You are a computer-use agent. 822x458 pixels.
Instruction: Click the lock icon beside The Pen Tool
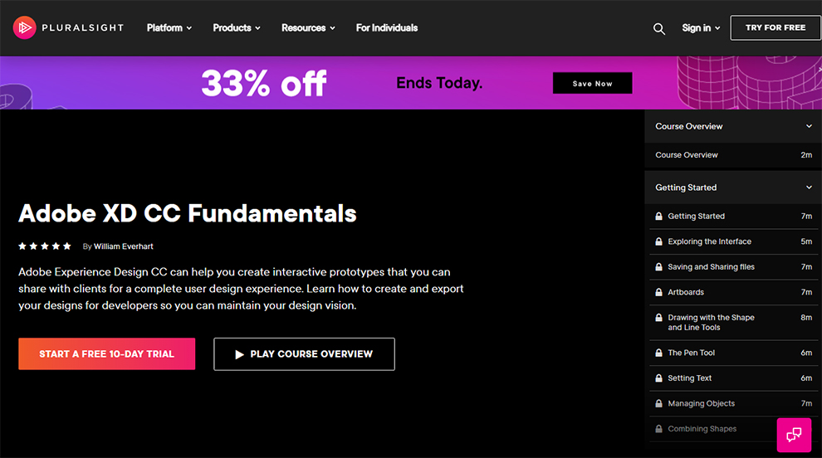click(658, 353)
